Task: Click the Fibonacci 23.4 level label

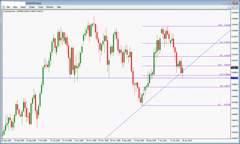Action: (225, 42)
